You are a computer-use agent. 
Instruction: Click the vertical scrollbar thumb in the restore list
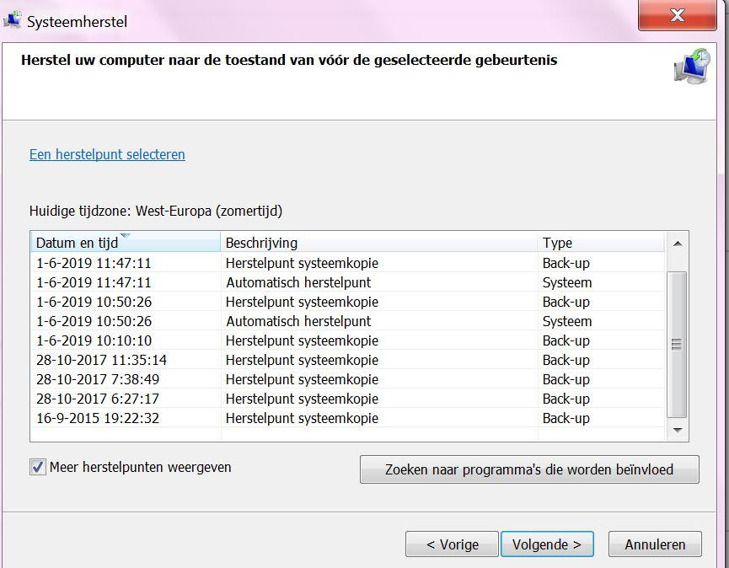click(x=677, y=345)
